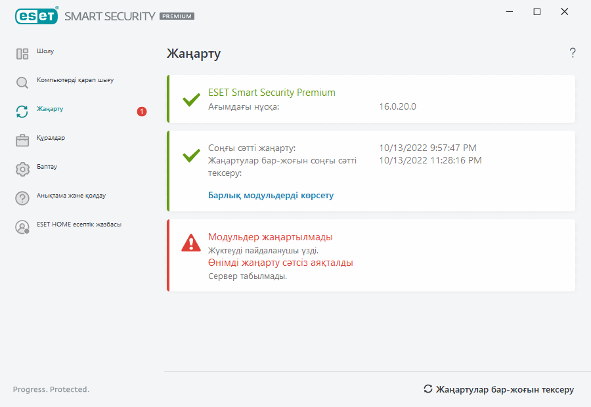Open Анықтама және қолдау section

tap(71, 196)
